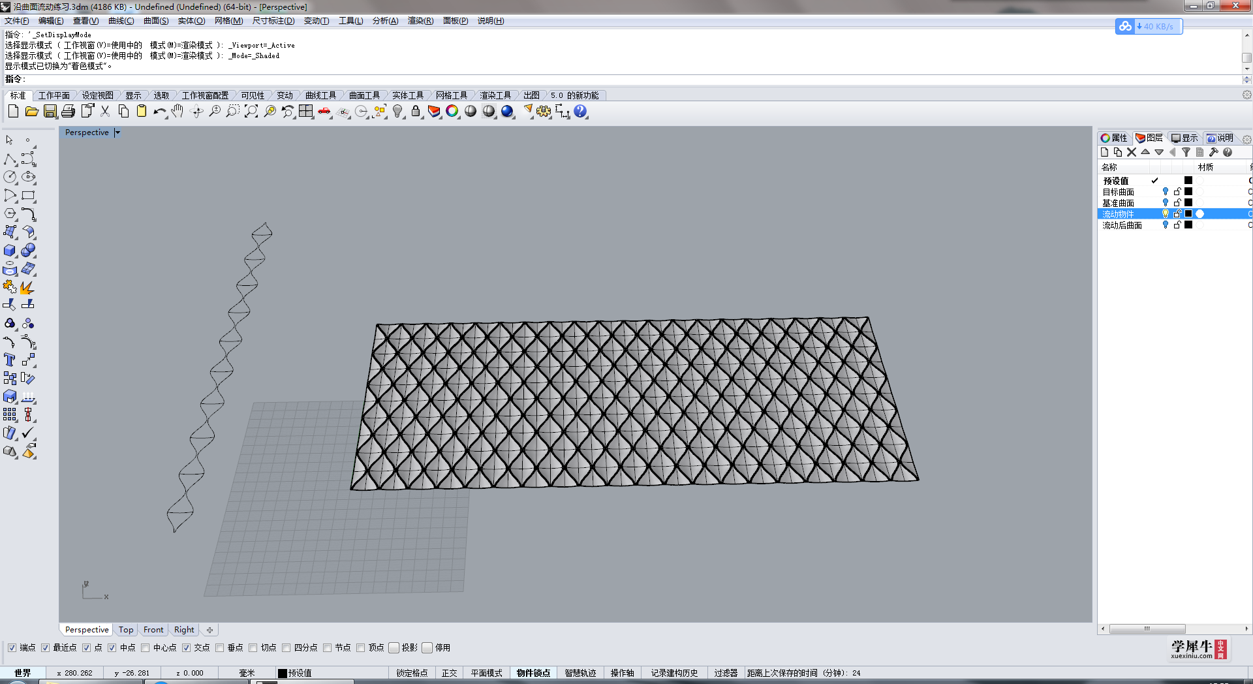The image size is (1253, 684).
Task: Select the Circle tool in left sidebar
Action: [10, 177]
